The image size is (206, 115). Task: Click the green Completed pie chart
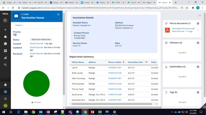click(x=36, y=84)
